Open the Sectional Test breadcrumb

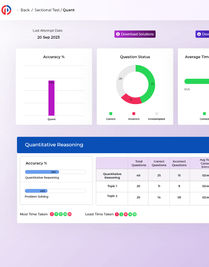[47, 10]
